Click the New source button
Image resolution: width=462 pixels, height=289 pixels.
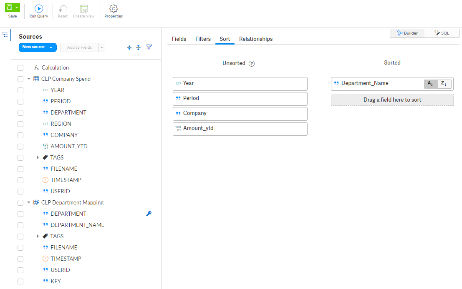(38, 47)
